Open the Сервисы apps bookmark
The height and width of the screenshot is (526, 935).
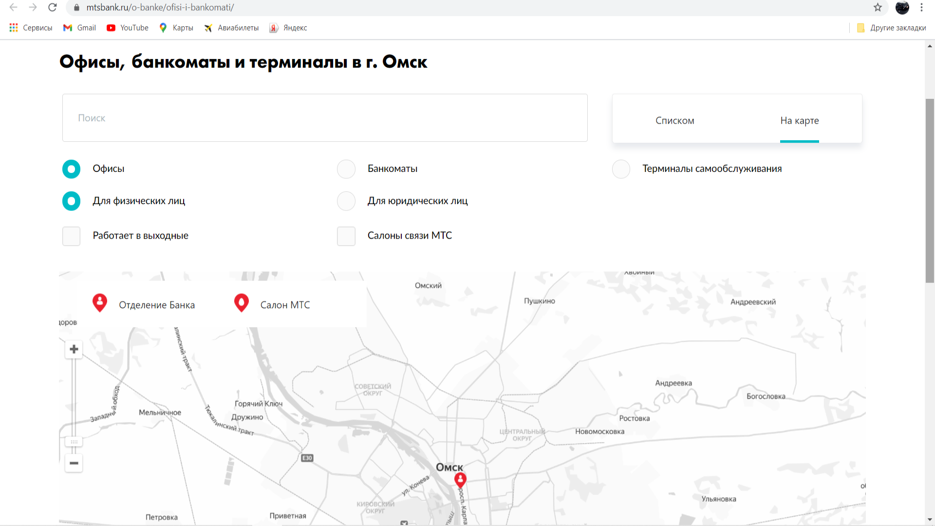[31, 28]
